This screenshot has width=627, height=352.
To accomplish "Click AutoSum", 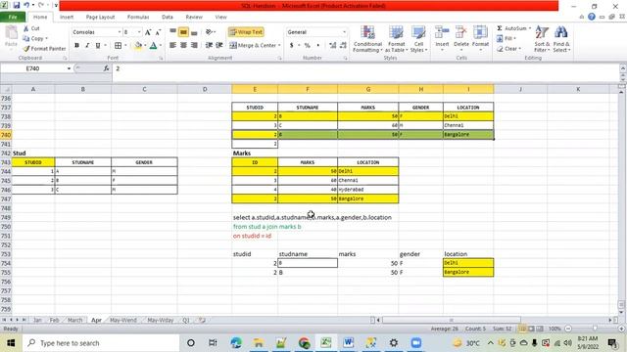I will (x=511, y=28).
